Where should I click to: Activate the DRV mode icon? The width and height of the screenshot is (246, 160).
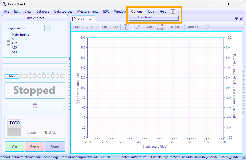(x=85, y=27)
